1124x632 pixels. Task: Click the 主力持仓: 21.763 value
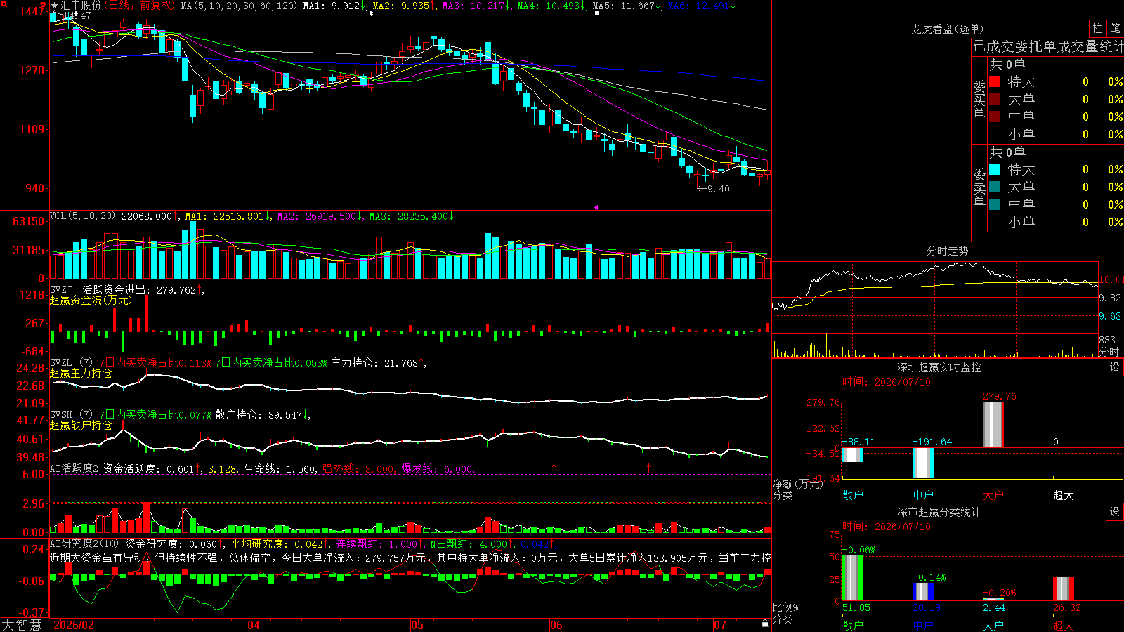tap(374, 363)
